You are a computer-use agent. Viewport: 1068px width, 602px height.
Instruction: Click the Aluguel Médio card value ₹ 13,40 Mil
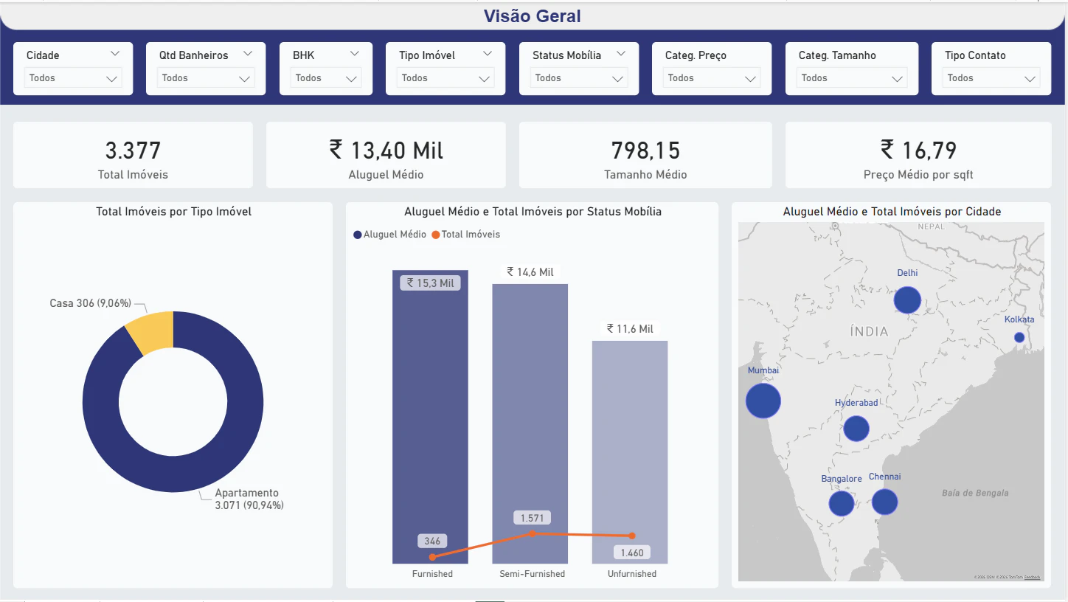click(x=386, y=150)
